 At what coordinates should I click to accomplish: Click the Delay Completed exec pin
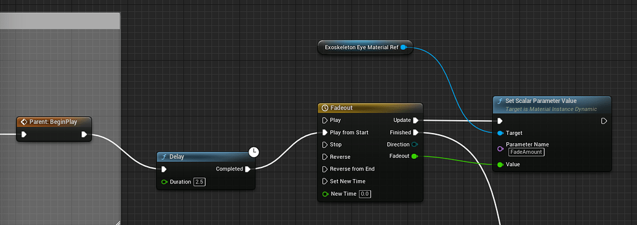[x=248, y=169]
